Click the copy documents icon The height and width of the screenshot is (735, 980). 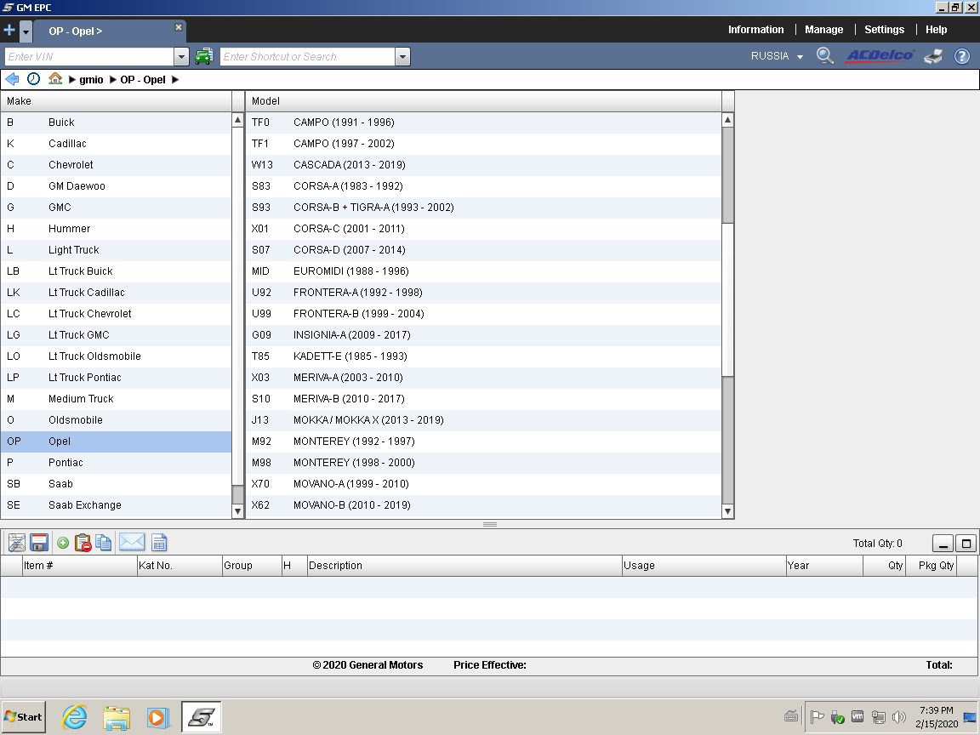point(104,543)
